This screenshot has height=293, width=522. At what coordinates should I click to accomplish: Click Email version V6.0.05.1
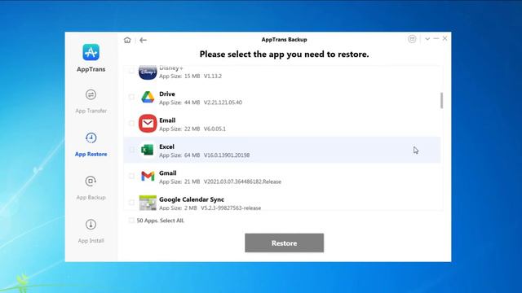(215, 129)
